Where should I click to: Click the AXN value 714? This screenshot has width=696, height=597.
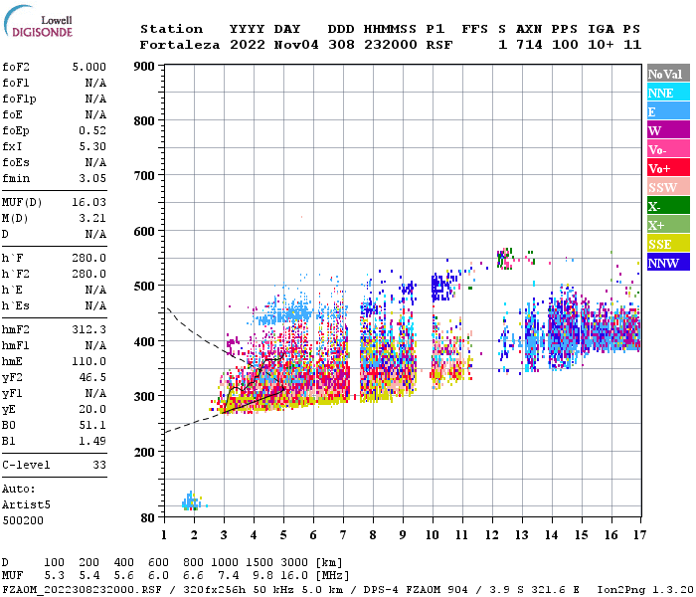529,45
